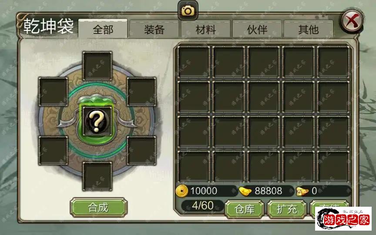Select the first inventory grid slot

coord(194,62)
